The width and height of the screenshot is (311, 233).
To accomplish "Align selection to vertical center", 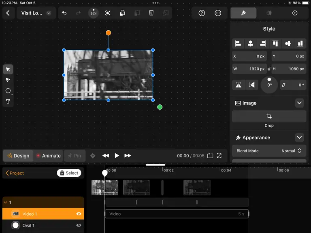I will click(x=288, y=43).
